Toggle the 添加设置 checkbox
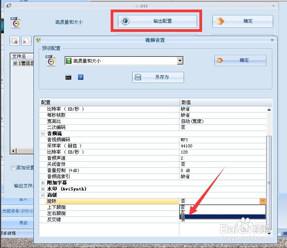 (x=13, y=168)
